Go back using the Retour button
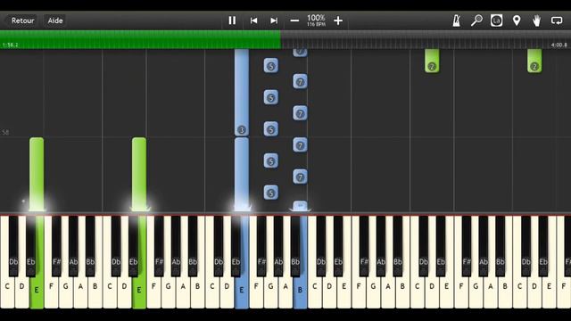 (22, 21)
